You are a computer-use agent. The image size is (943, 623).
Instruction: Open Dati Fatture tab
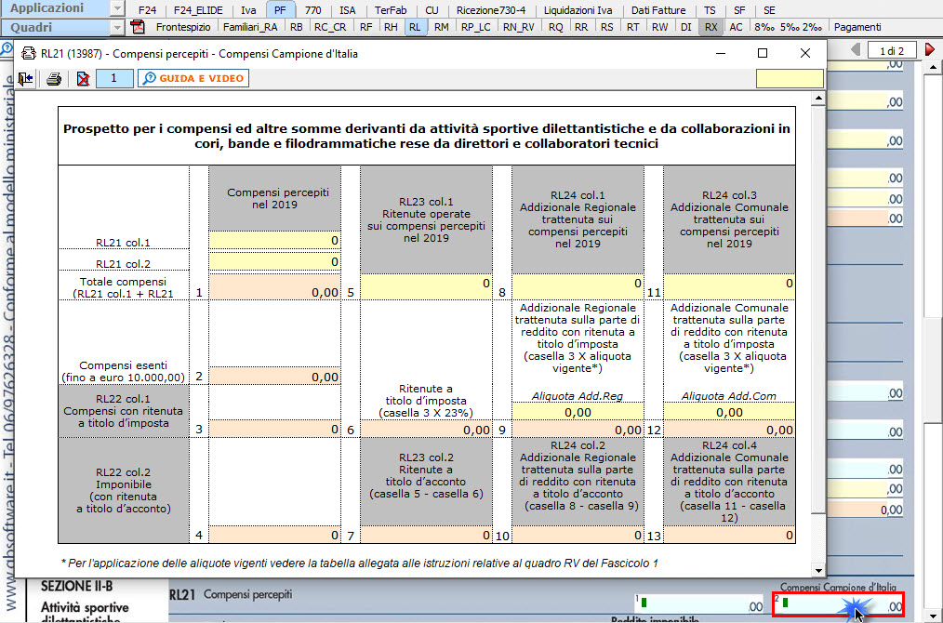658,10
